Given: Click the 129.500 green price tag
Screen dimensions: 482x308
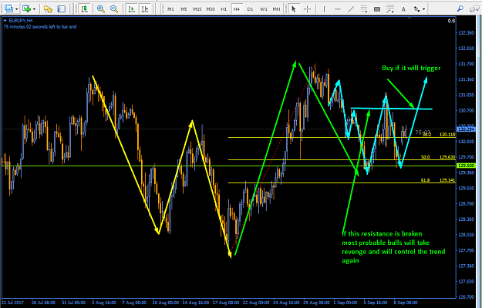Looking at the screenshot, I should [467, 166].
